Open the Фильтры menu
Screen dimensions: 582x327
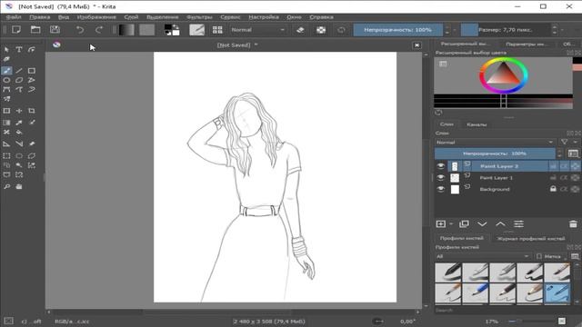[x=199, y=17]
